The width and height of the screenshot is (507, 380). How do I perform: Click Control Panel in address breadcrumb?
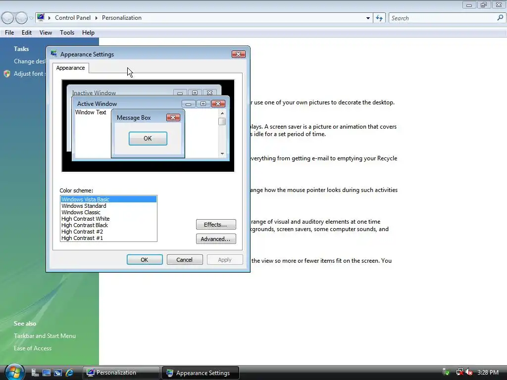73,18
